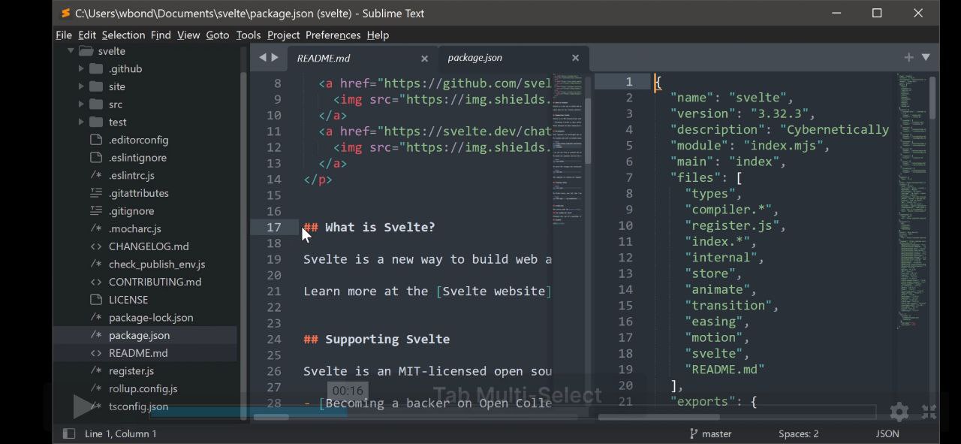Click the CHANGELOG.md markup icon
Image resolution: width=961 pixels, height=444 pixels.
tap(96, 246)
